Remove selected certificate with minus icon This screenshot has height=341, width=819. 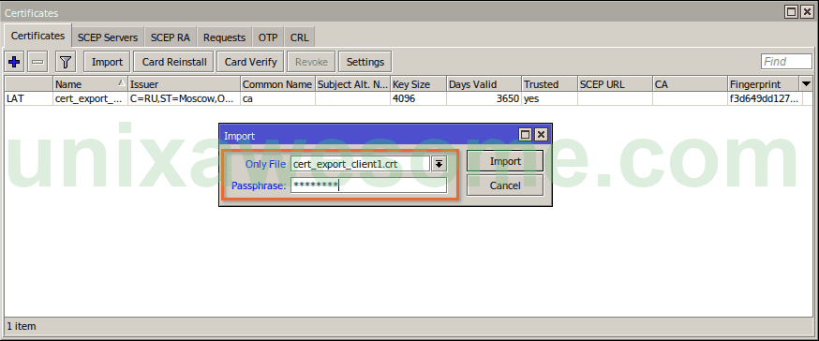tap(37, 62)
